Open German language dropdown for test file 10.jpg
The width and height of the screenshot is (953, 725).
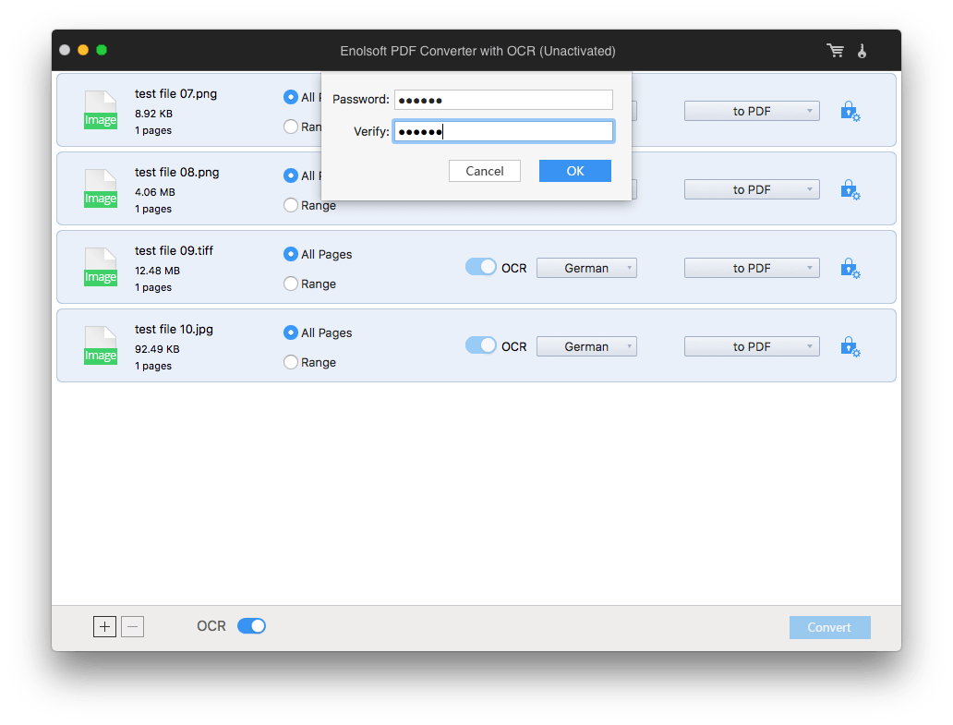586,346
